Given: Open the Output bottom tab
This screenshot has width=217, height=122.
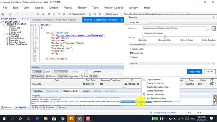Looking at the screenshot, I should point(61,107).
